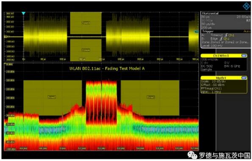Select the Math4 waveform label

click(x=221, y=78)
